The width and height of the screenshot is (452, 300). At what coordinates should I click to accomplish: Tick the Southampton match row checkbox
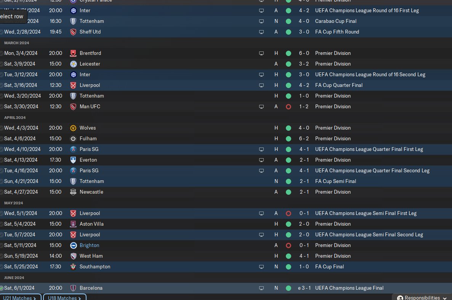coord(2,266)
